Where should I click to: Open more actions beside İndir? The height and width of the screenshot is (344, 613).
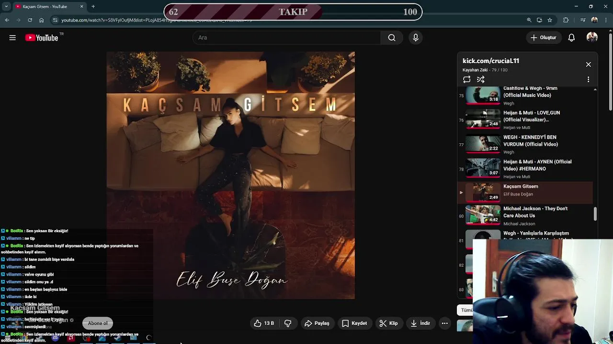pos(445,323)
